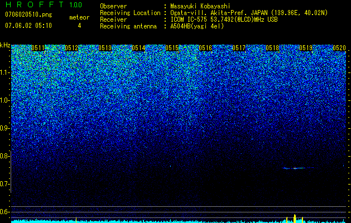Screen dimensions: 351x223
Task: Click the Receiving antenna label
Action: pyautogui.click(x=128, y=26)
